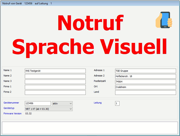Select the Gerätenummer field with 123456
Screen dimensions: 180x136
coord(38,103)
